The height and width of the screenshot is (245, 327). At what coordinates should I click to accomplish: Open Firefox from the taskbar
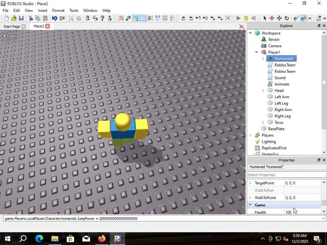(102, 239)
